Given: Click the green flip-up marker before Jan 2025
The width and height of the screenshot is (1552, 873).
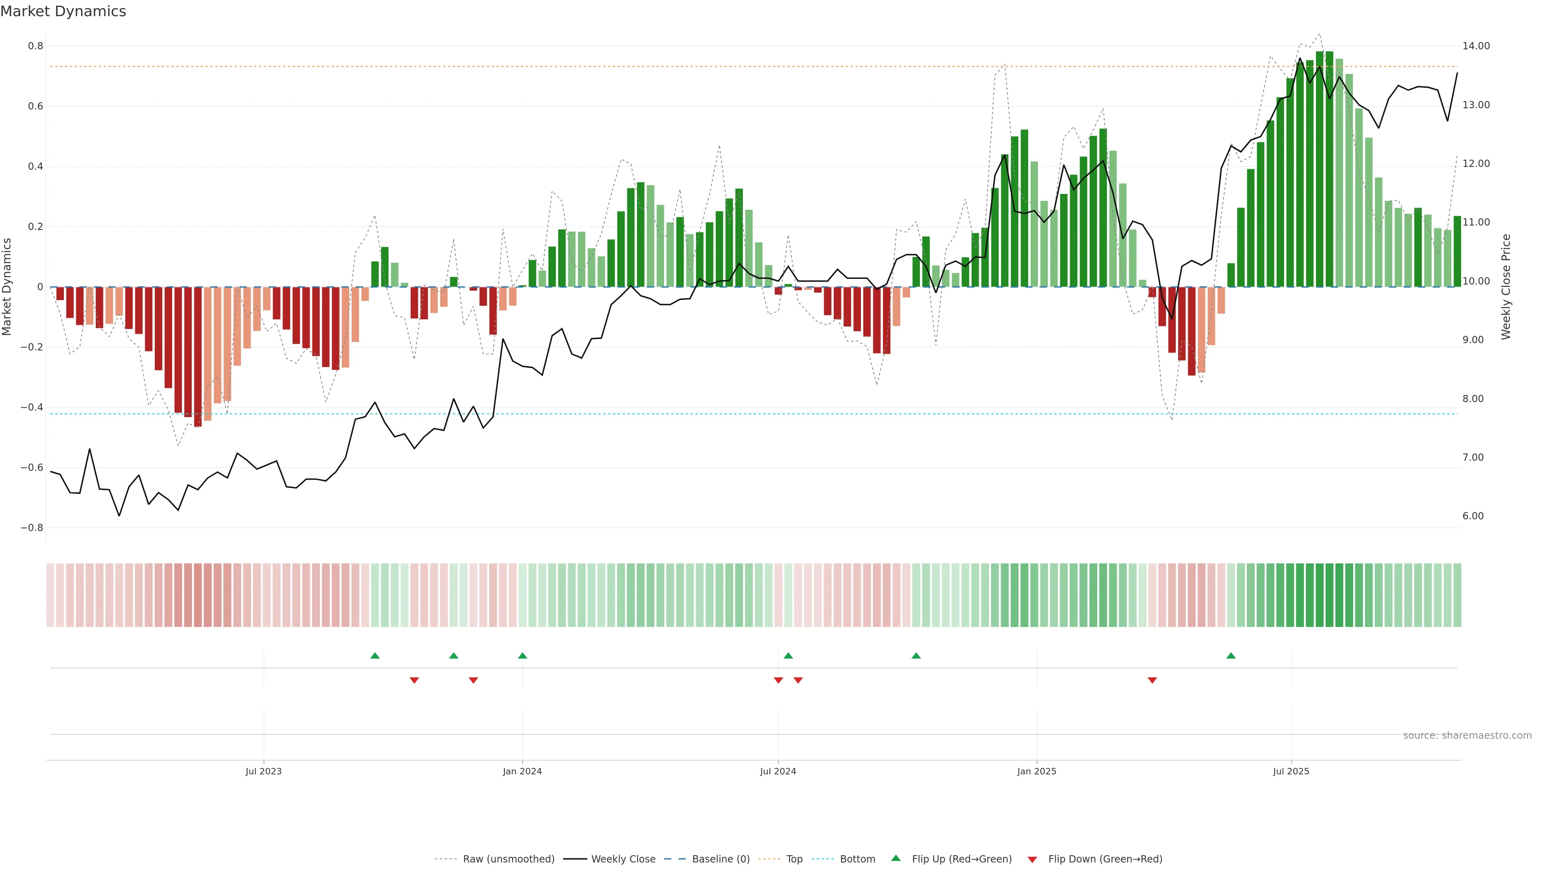Looking at the screenshot, I should pos(916,656).
